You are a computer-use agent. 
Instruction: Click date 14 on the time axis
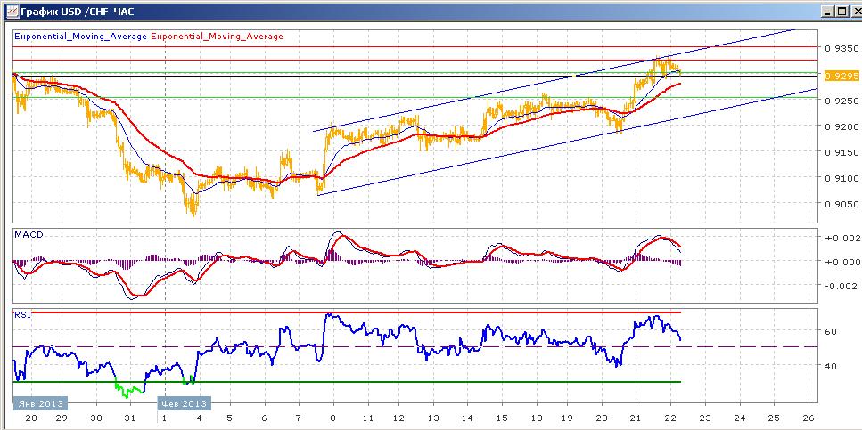(468, 417)
